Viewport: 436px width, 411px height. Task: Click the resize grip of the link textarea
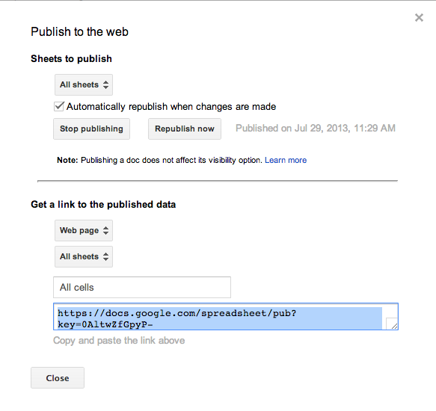(392, 324)
